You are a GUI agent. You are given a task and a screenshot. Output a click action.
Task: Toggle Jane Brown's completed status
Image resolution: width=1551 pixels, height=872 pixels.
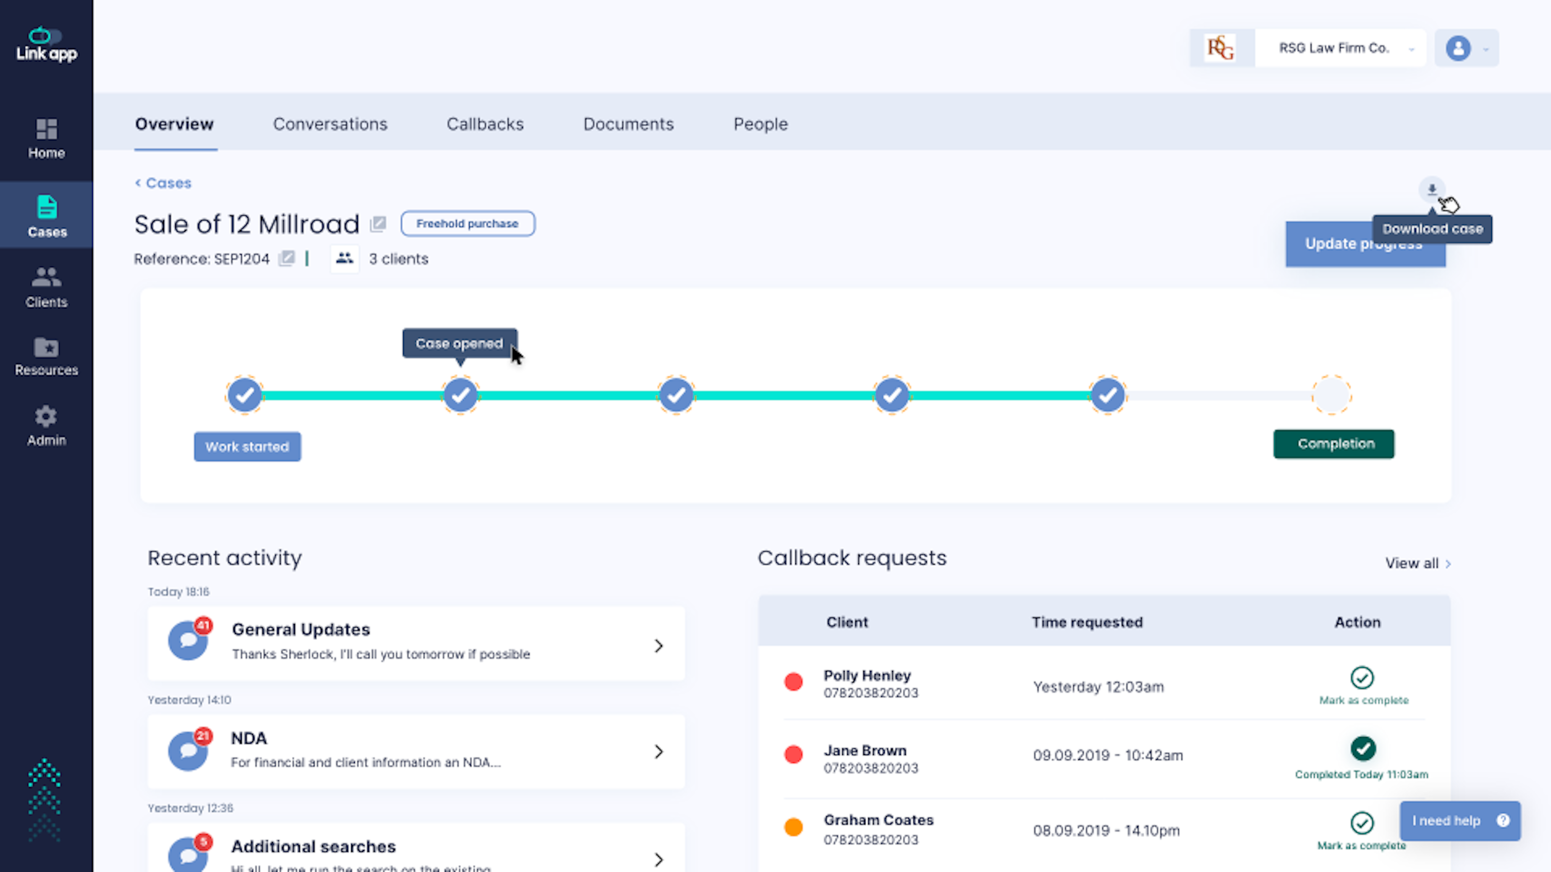[1363, 749]
